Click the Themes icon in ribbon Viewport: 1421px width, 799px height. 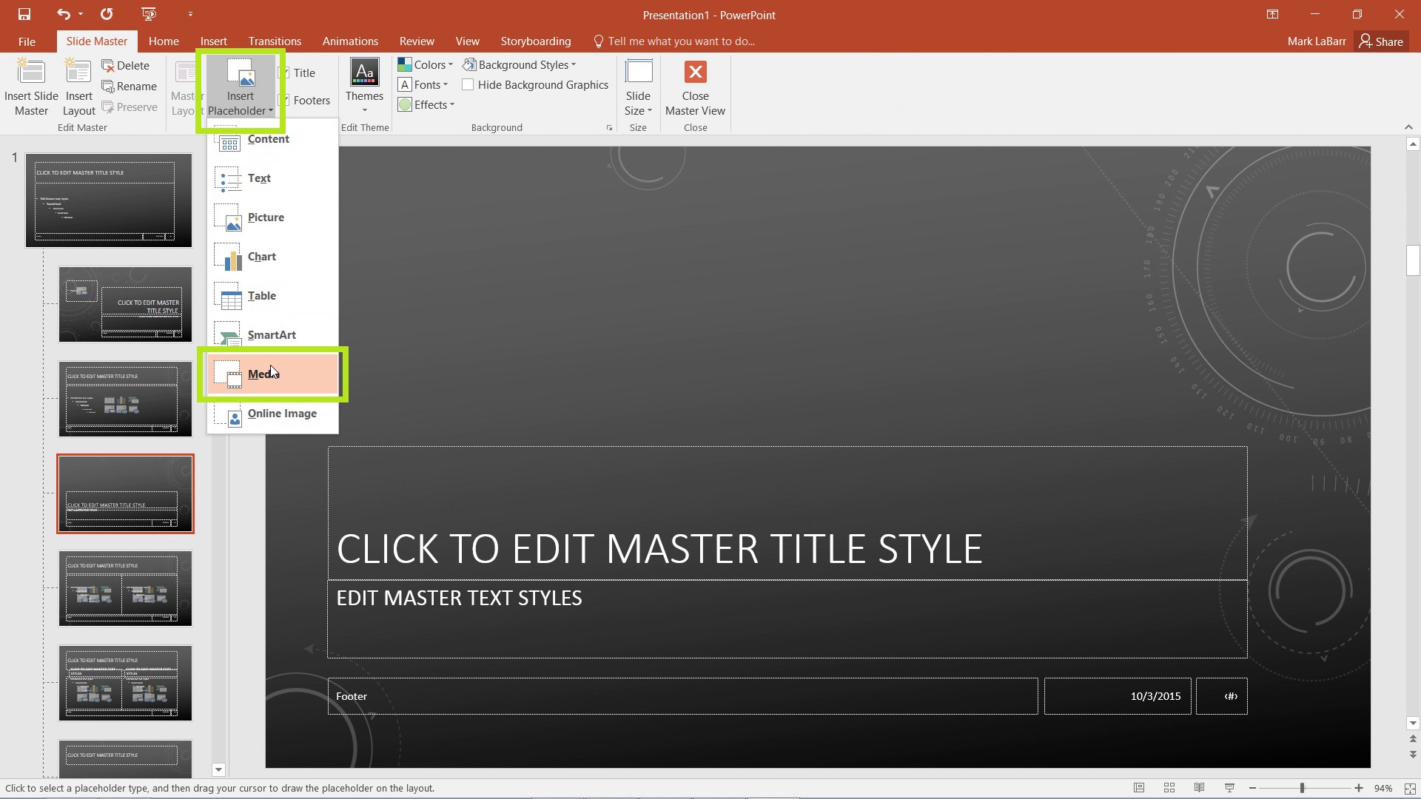pos(365,87)
